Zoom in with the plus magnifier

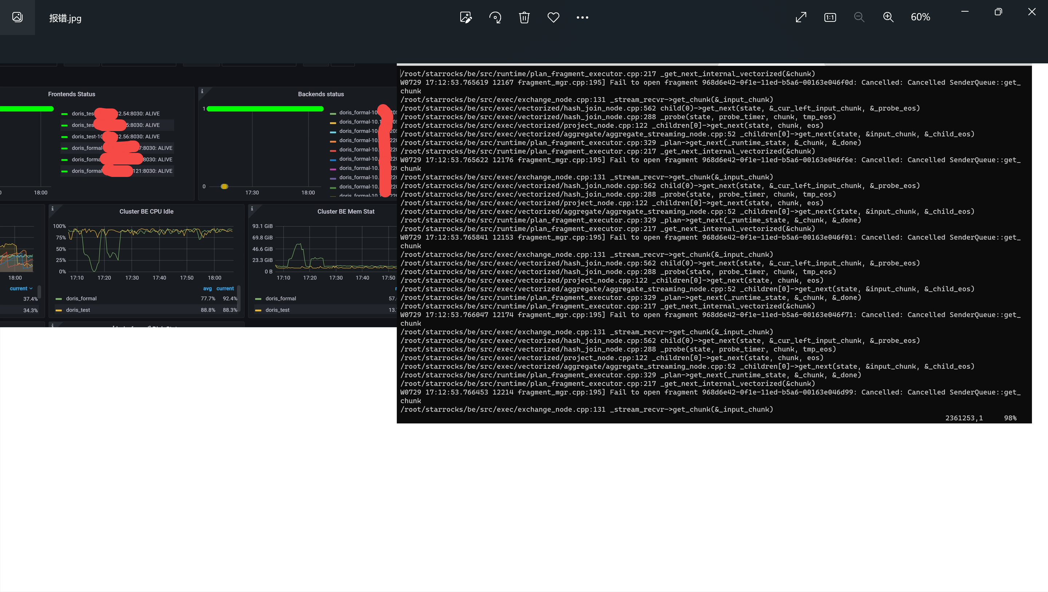(x=888, y=17)
